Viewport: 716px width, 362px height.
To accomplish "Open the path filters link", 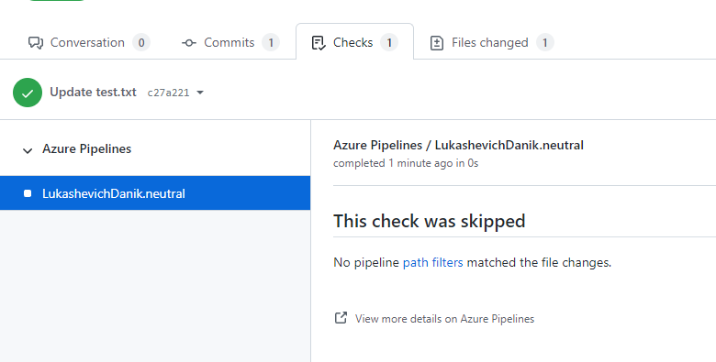I will point(432,263).
